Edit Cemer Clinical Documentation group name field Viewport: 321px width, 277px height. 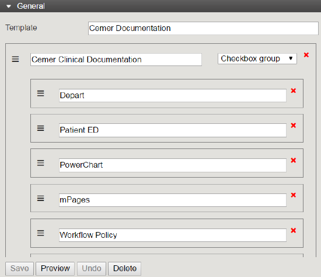tap(116, 60)
